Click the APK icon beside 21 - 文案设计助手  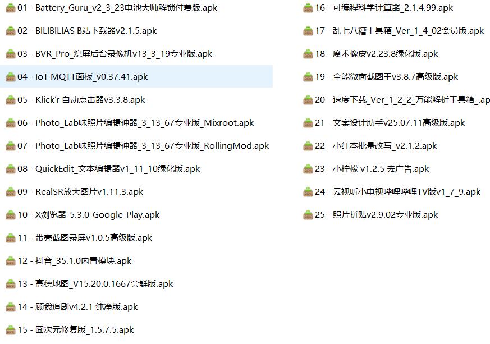click(x=308, y=123)
